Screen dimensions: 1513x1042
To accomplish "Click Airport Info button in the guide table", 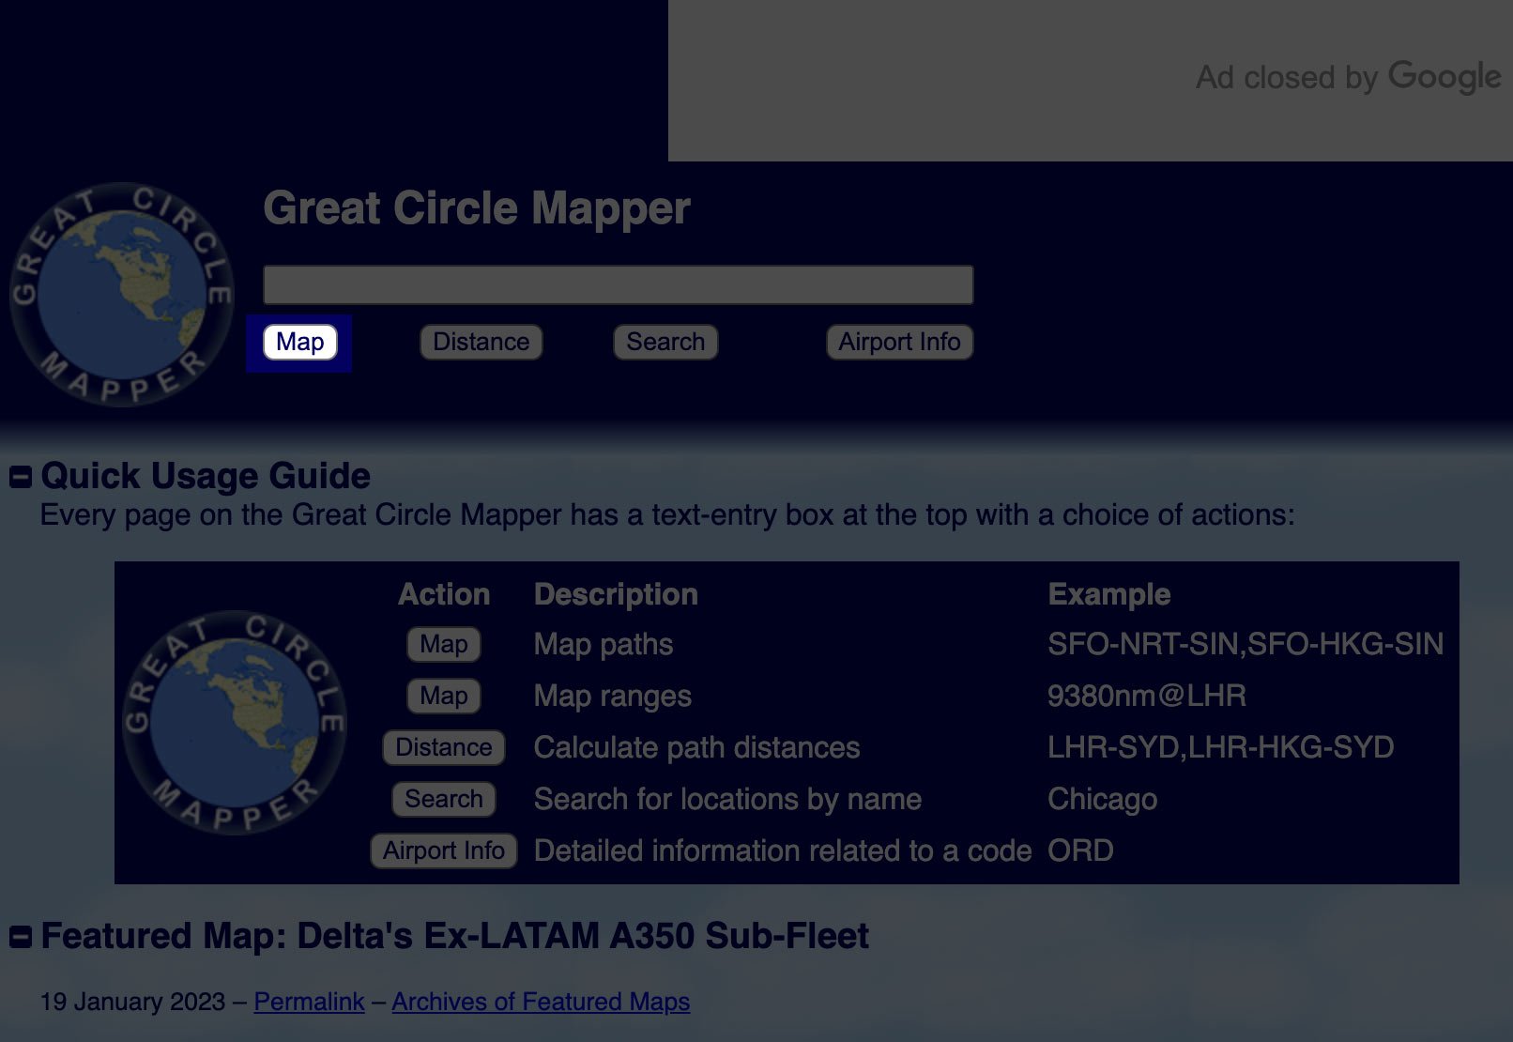I will point(443,850).
